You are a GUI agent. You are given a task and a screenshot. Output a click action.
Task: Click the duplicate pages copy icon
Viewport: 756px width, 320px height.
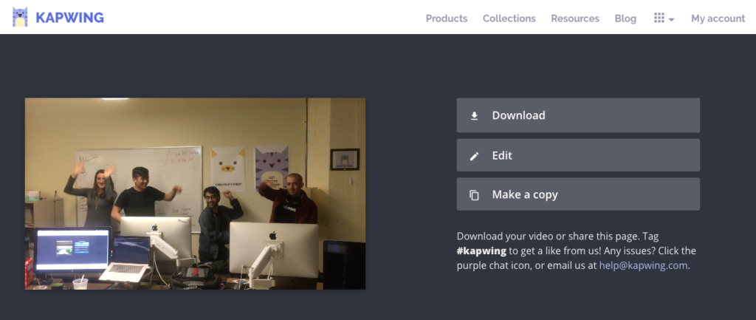[474, 195]
